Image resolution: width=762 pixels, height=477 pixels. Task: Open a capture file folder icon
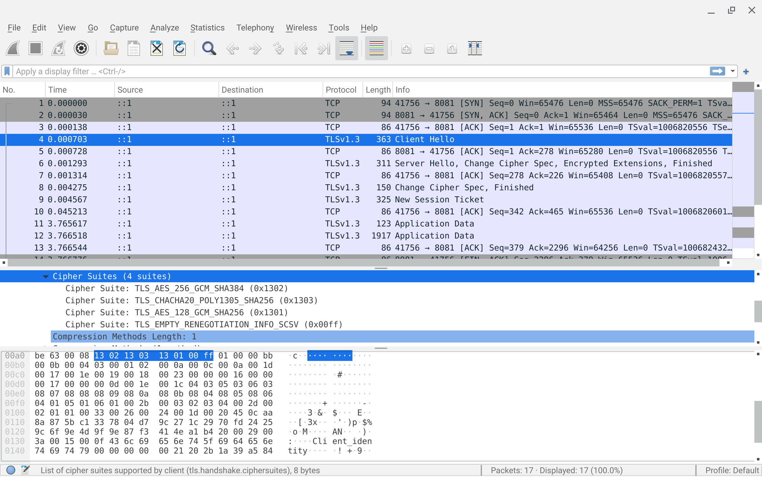(x=111, y=49)
